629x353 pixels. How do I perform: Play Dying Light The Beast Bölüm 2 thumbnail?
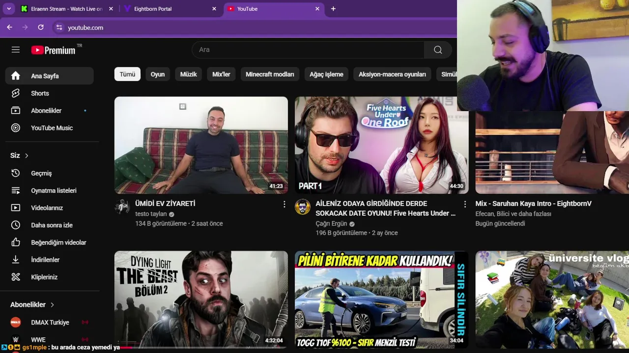click(x=201, y=299)
